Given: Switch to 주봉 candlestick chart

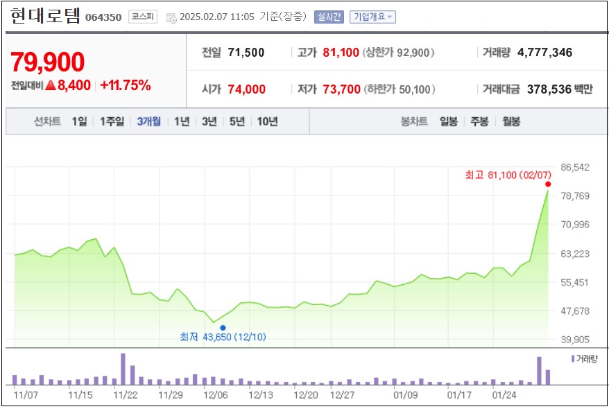Looking at the screenshot, I should (479, 121).
